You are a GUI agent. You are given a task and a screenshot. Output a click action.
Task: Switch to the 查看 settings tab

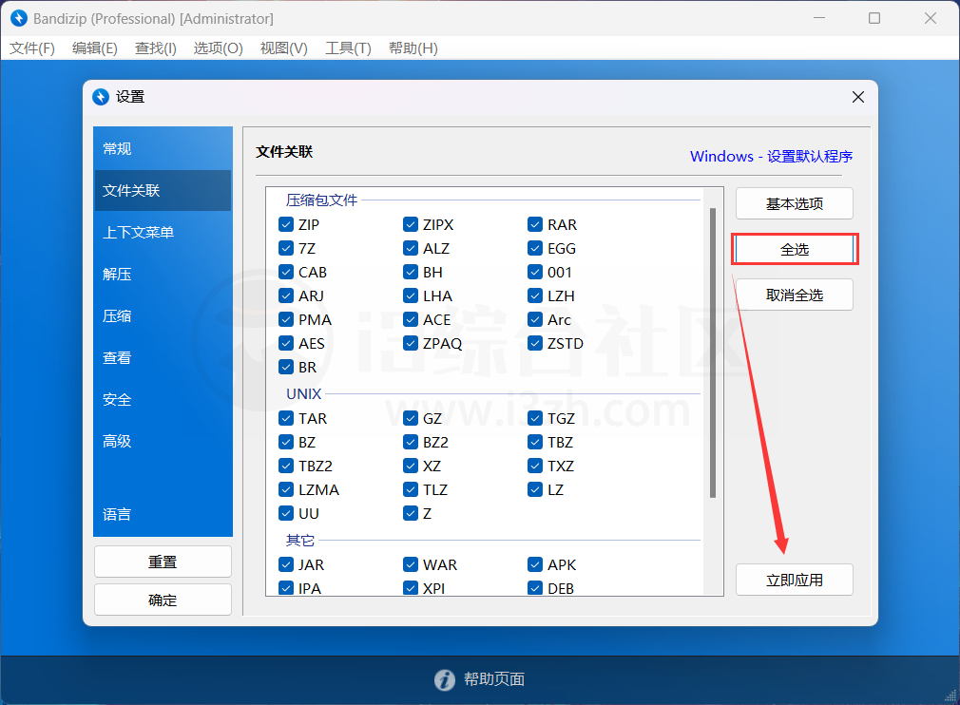coord(163,358)
